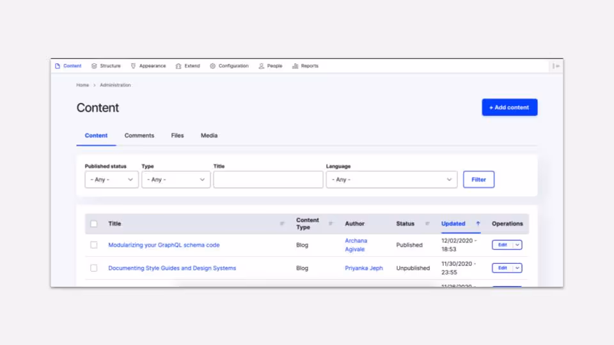Click the Unpublished status cell text
This screenshot has height=345, width=614.
pos(413,268)
